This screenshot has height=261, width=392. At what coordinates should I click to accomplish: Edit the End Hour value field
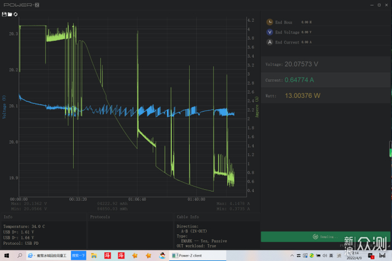306,22
